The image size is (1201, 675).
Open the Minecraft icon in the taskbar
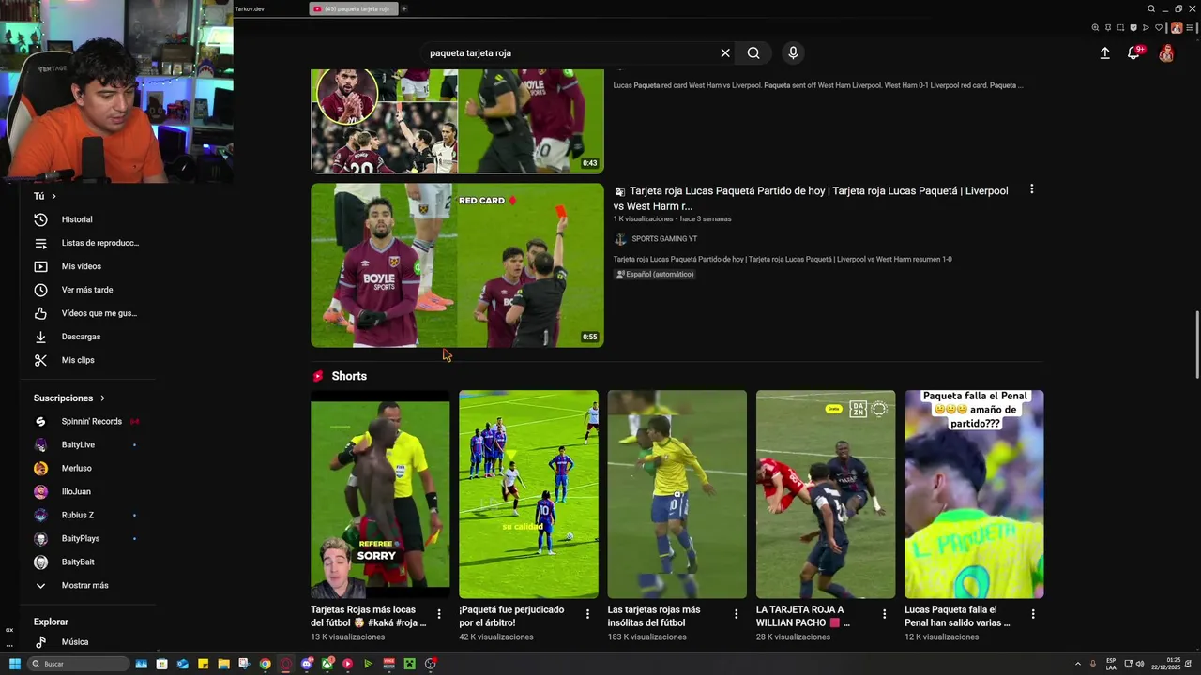[409, 664]
